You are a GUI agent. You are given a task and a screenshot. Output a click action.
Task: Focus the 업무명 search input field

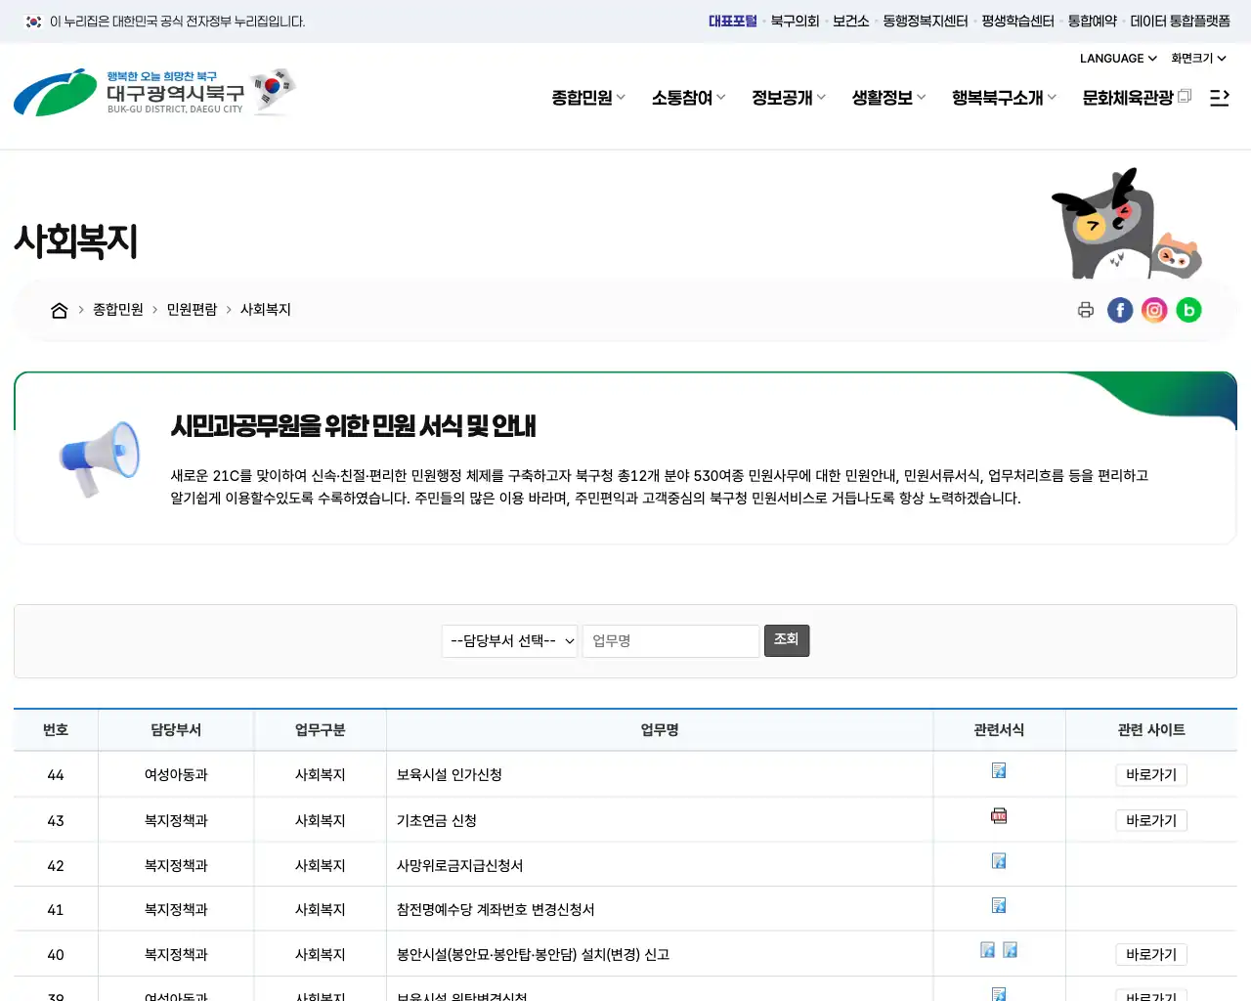point(671,641)
